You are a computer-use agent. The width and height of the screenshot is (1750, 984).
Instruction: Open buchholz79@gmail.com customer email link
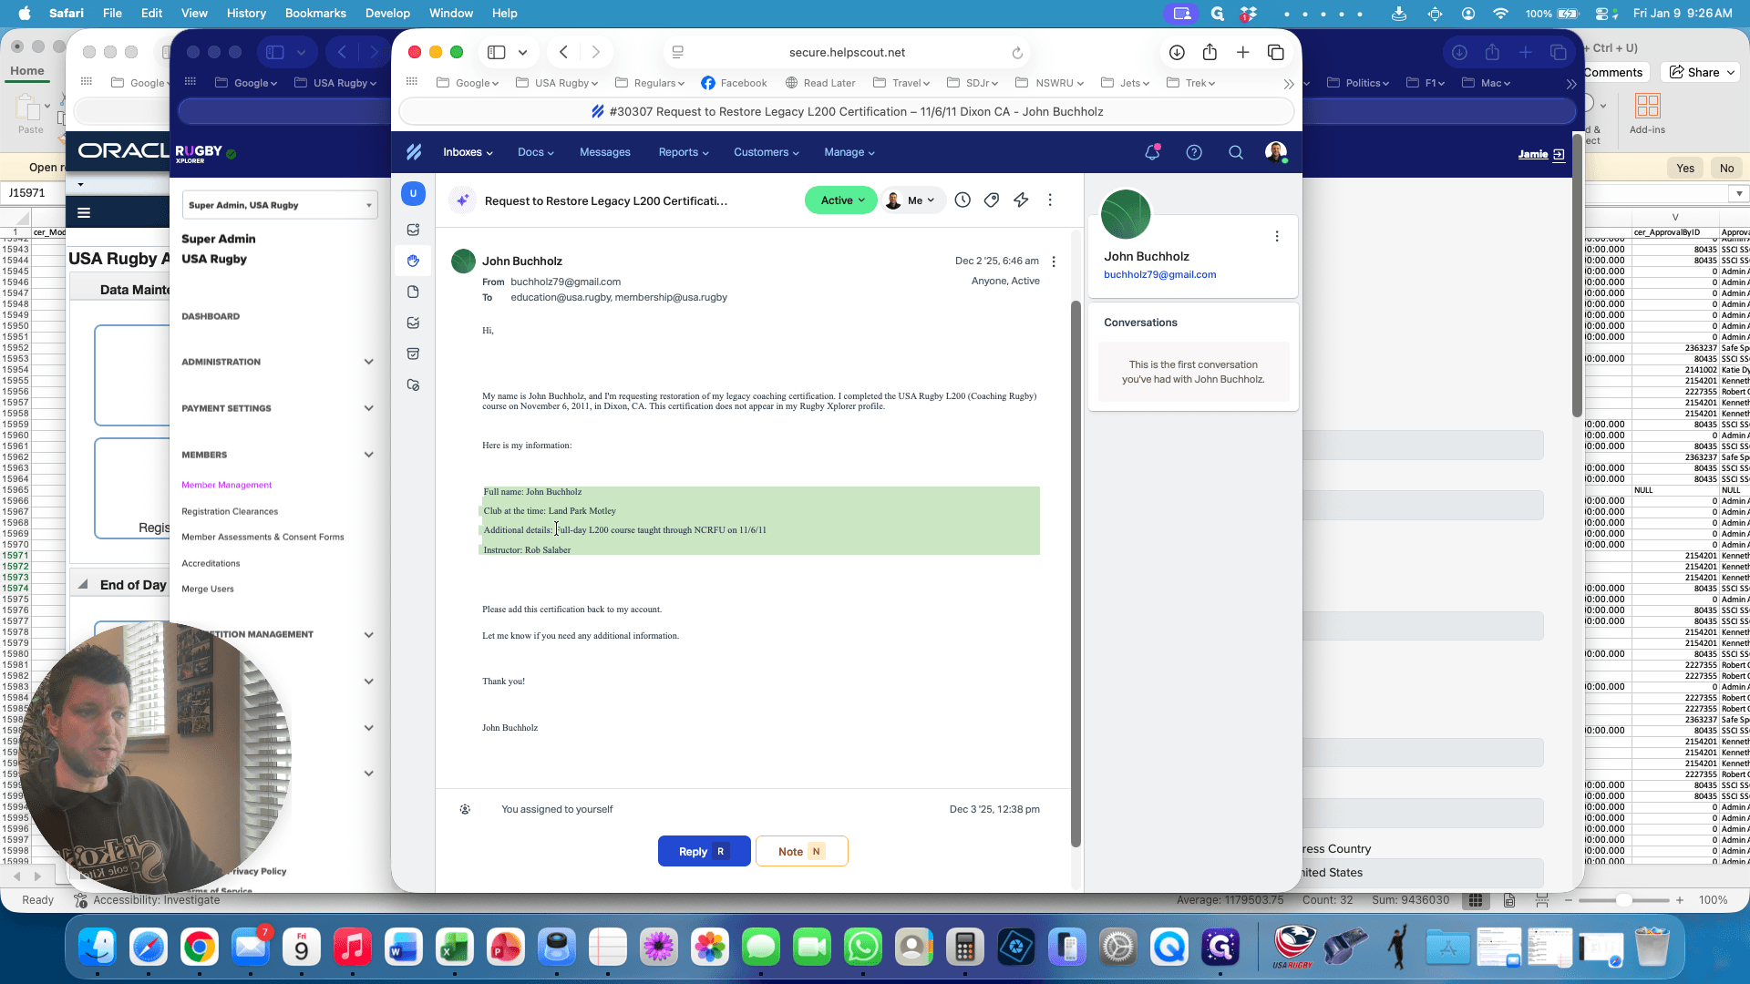coord(1159,274)
